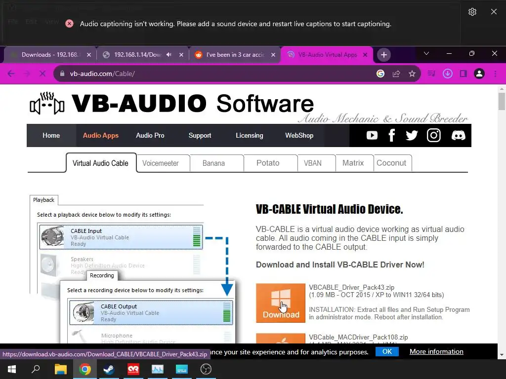Open OBS Studio from taskbar
This screenshot has width=506, height=379.
206,369
